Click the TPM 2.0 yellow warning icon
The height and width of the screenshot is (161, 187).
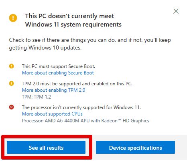tap(12, 83)
